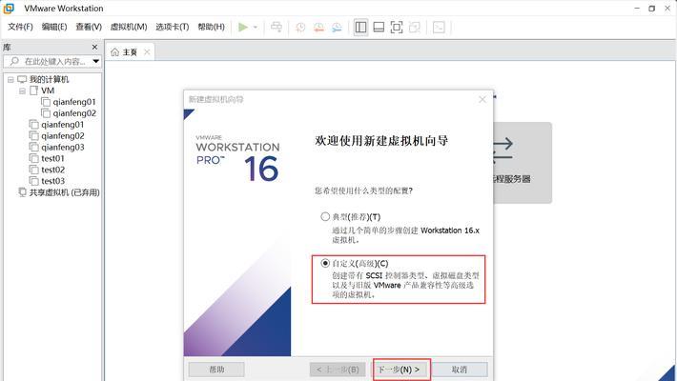Open the 编辑(E) menu

tap(54, 27)
